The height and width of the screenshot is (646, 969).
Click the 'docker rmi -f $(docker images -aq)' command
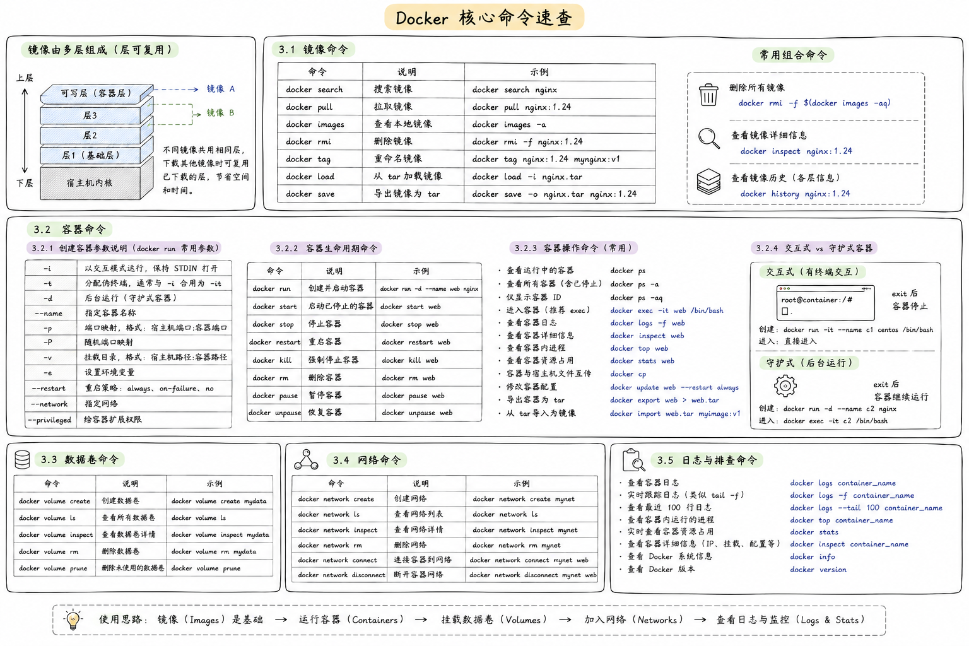814,103
